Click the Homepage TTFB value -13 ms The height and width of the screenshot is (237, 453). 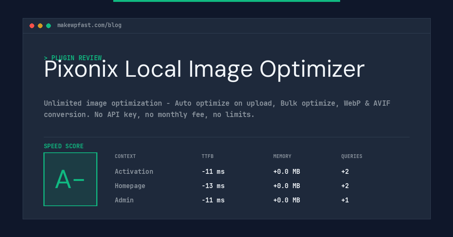213,186
